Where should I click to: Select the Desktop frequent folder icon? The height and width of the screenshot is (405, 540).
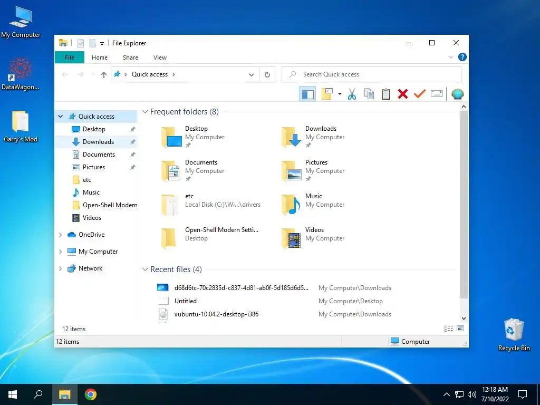(x=171, y=137)
